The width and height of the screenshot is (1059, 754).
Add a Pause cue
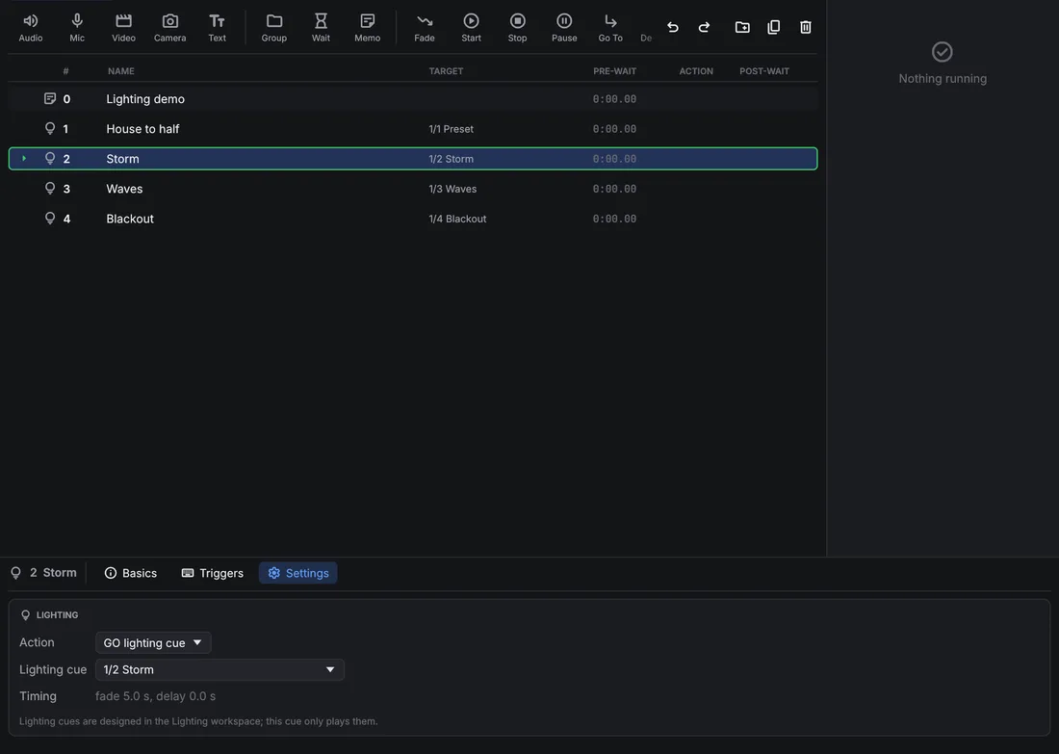[x=564, y=28]
